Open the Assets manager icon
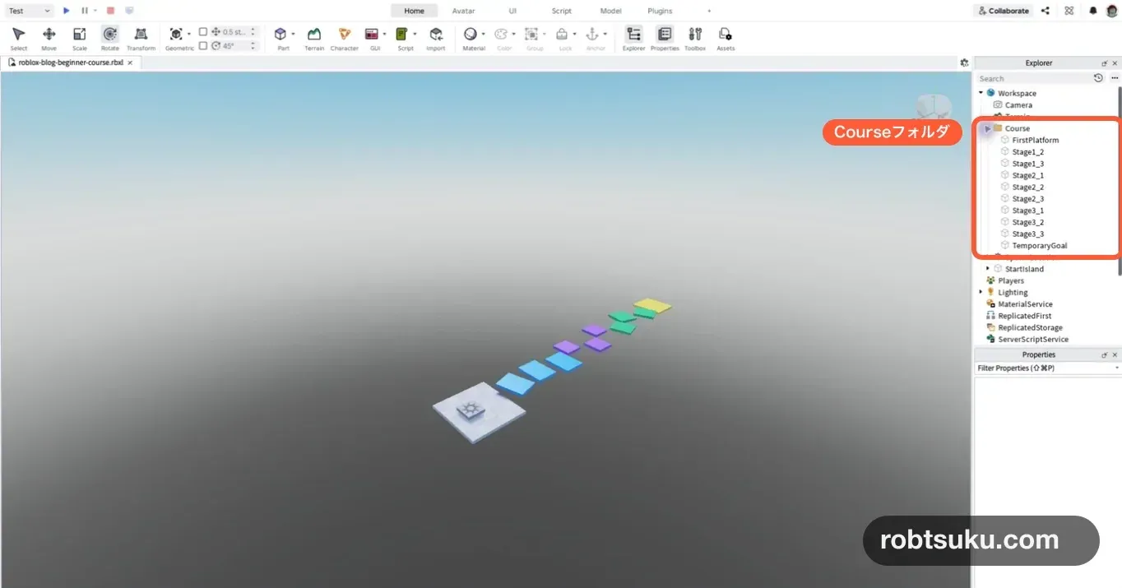Viewport: 1122px width, 588px height. (x=725, y=35)
